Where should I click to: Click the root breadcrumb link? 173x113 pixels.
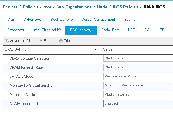coord(47,7)
